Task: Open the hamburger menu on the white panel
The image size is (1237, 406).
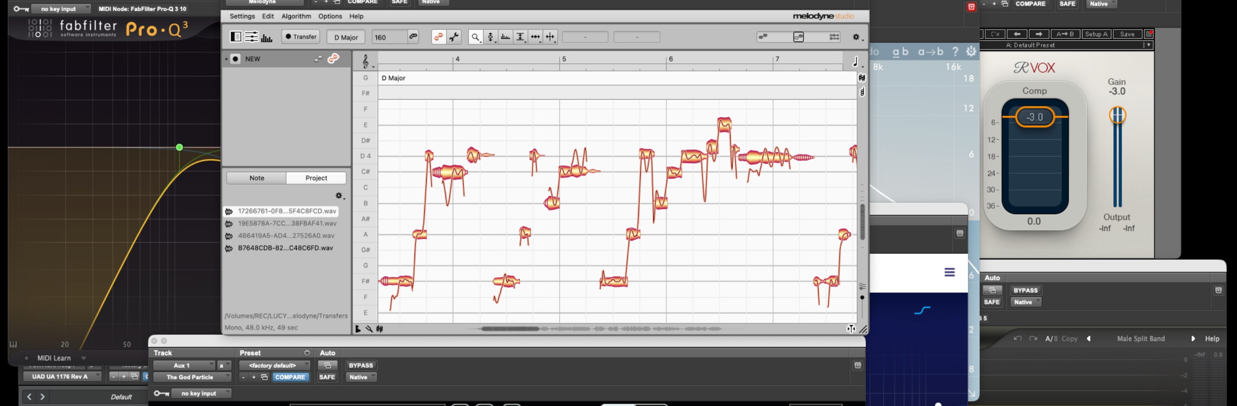Action: [x=949, y=272]
